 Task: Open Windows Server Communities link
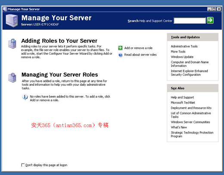click(190, 122)
